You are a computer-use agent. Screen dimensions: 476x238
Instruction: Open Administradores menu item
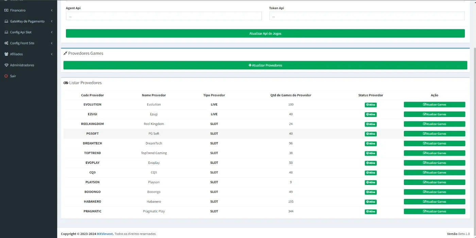point(29,65)
